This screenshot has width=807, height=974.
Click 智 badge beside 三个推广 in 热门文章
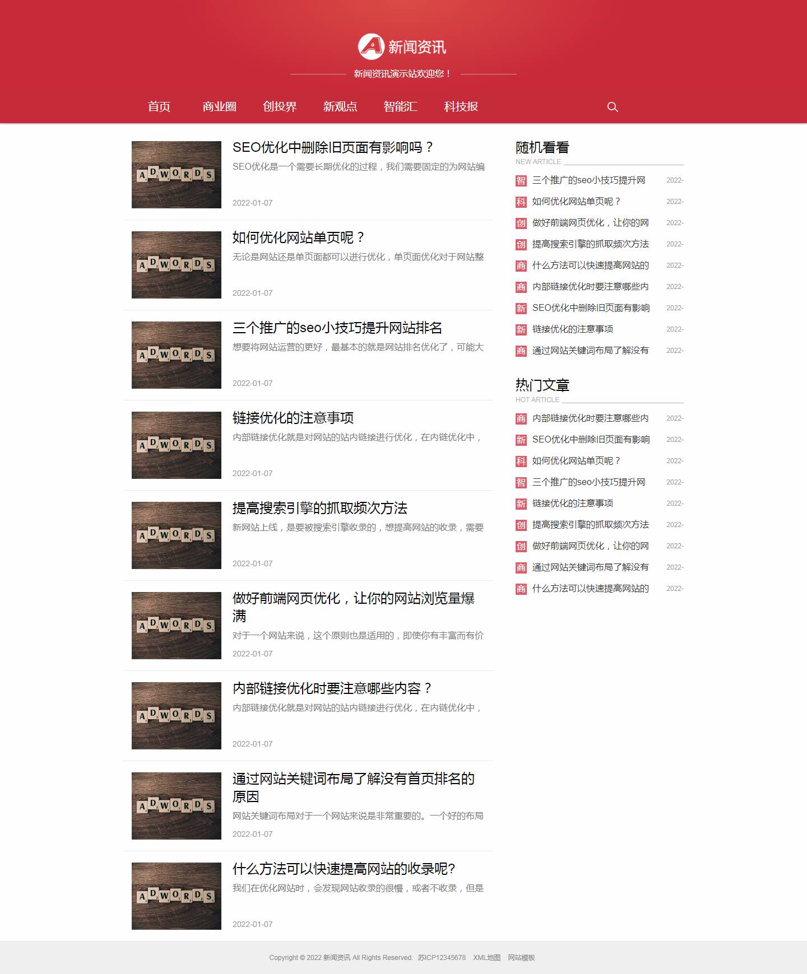[521, 482]
